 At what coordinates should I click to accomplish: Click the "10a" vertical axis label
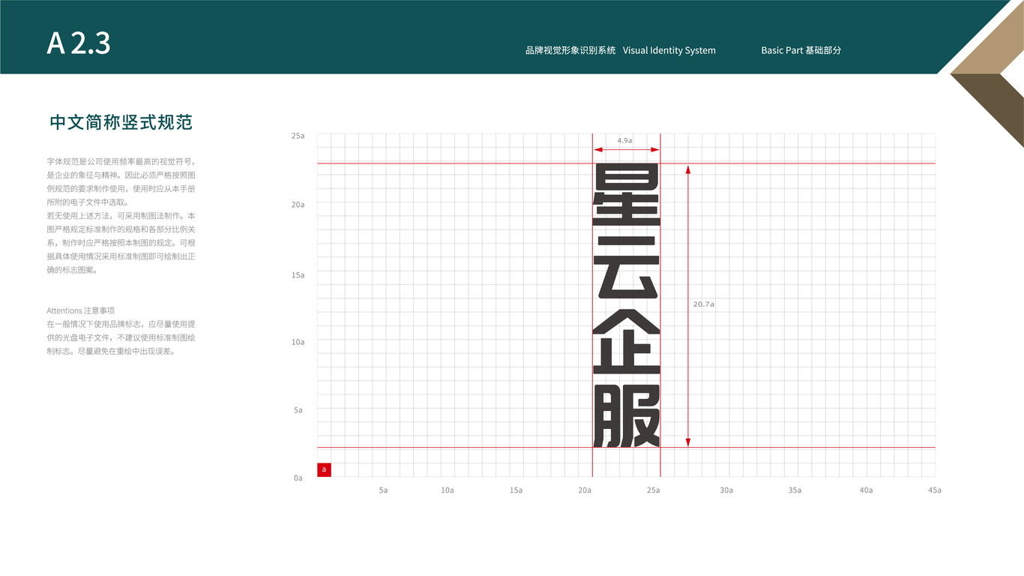coord(298,342)
